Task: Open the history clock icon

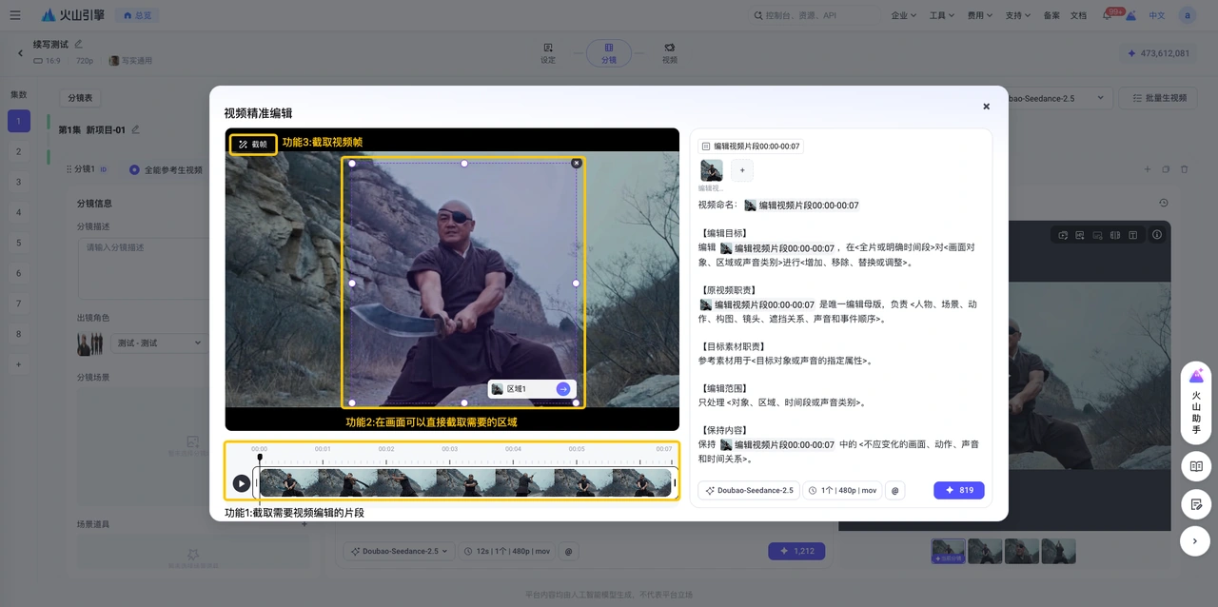Action: (1163, 203)
